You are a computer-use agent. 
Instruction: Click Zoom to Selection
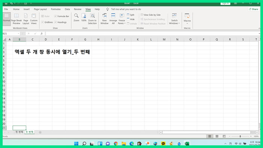(92, 19)
